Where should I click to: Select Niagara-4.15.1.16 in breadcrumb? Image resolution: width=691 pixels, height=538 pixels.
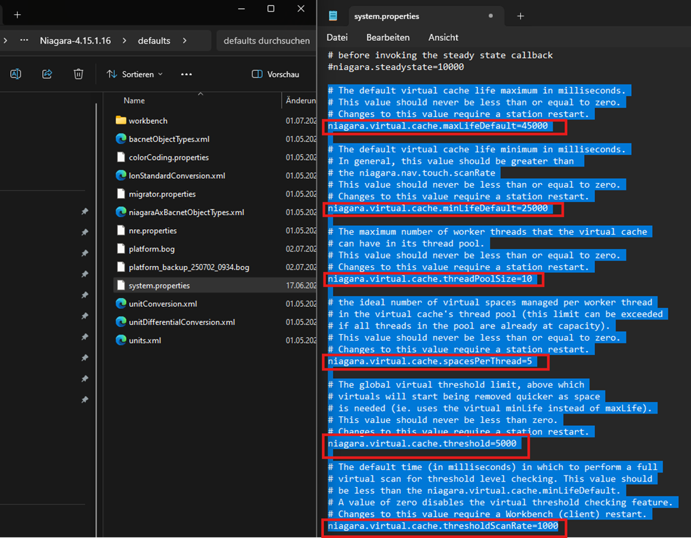76,41
